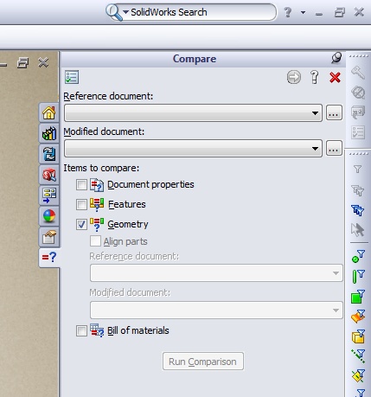Pin the Compare task pane

pyautogui.click(x=336, y=58)
